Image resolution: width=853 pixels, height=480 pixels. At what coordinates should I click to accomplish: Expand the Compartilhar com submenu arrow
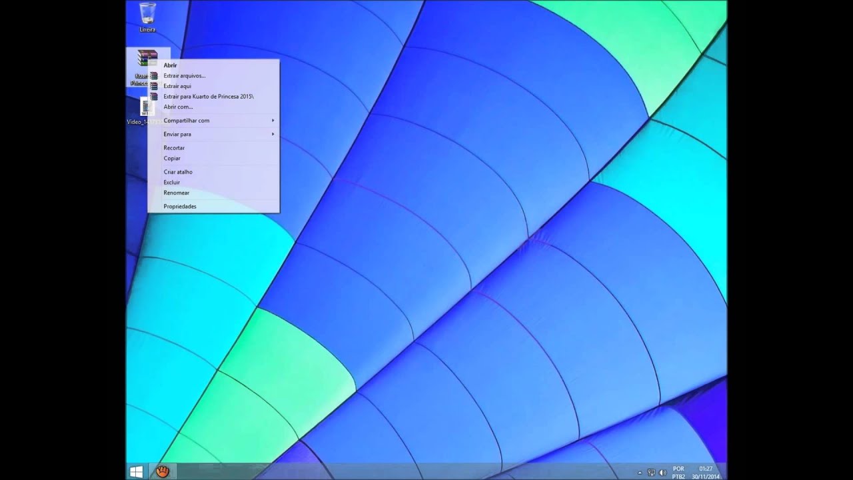pos(273,121)
